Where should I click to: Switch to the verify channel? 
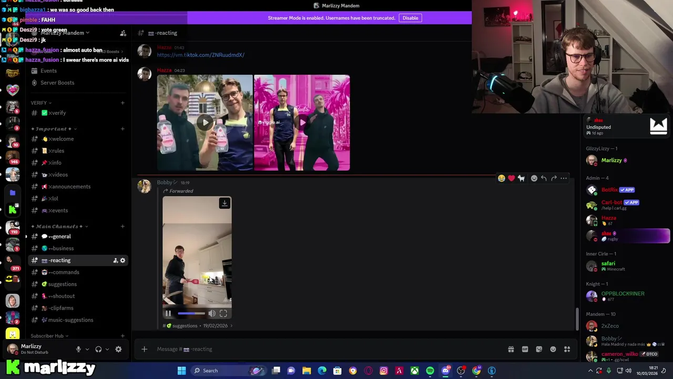[x=78, y=113]
